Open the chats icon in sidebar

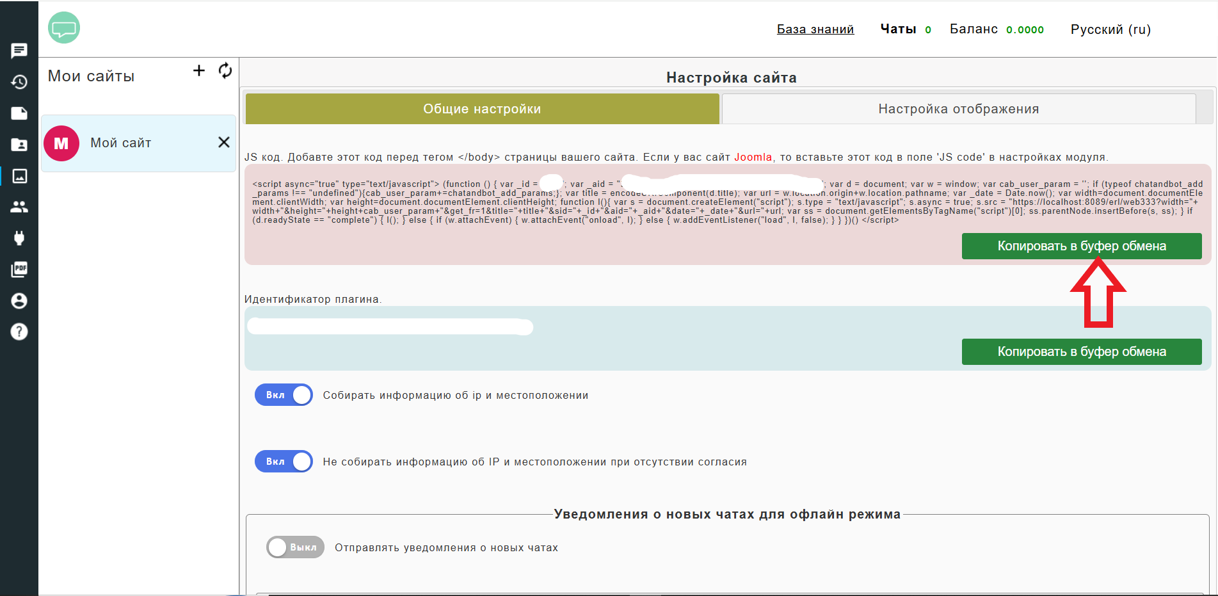click(x=19, y=51)
